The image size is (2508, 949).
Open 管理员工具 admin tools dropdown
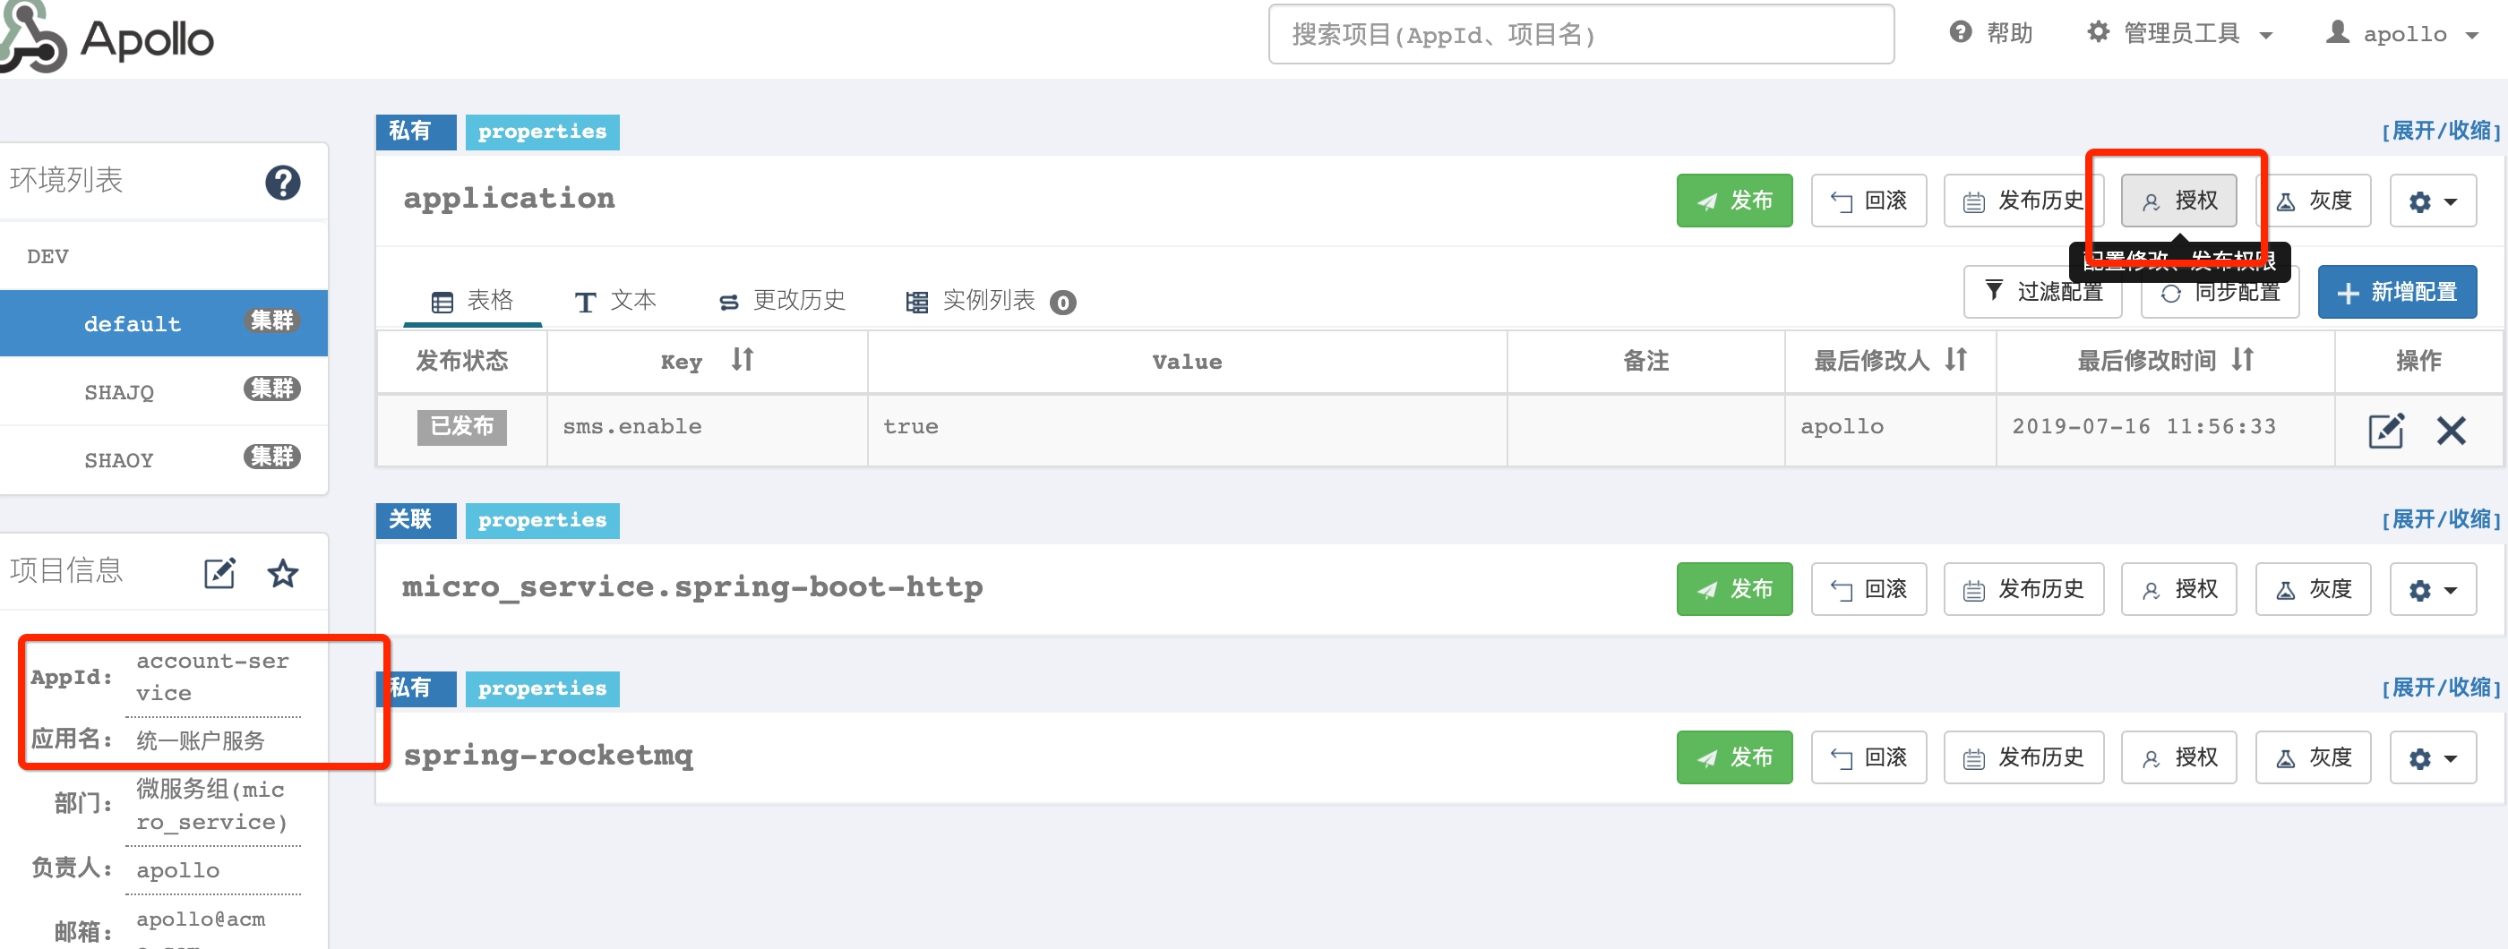pos(2179,33)
